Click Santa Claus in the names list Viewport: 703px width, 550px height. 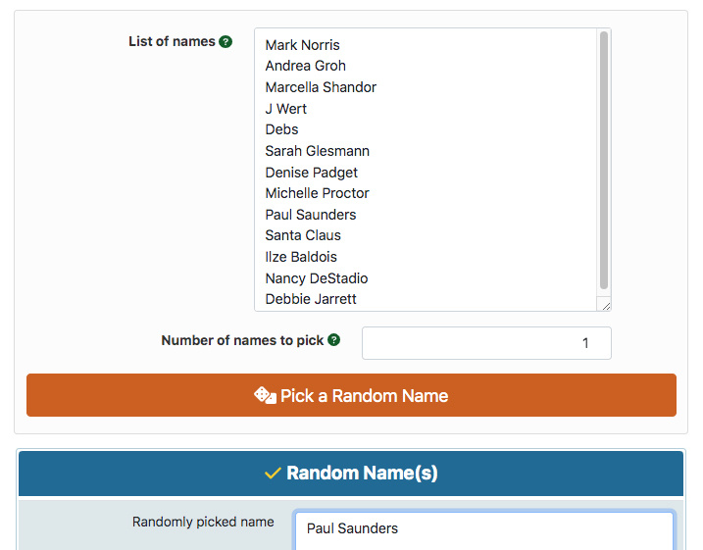tap(303, 235)
